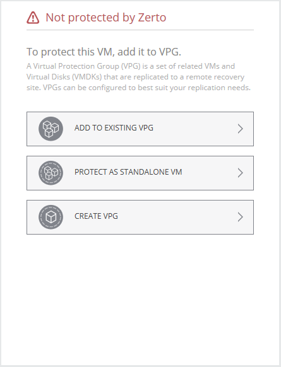Select the ADD TO EXISTING VPG label

point(114,128)
